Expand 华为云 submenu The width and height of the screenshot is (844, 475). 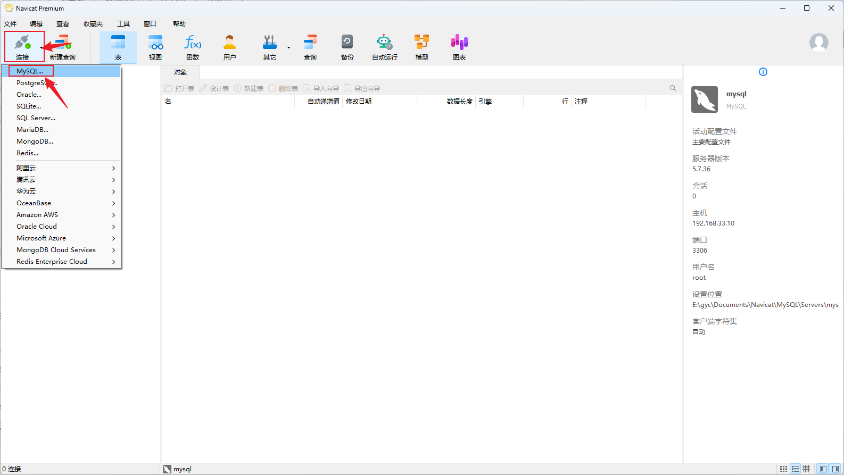tap(62, 191)
